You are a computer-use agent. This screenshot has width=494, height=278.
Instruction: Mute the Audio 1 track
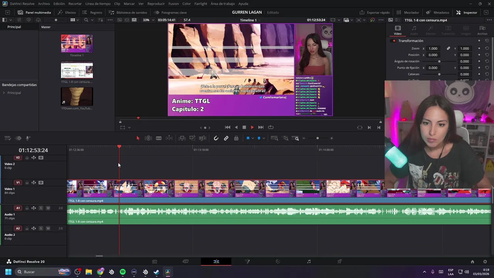click(x=48, y=208)
